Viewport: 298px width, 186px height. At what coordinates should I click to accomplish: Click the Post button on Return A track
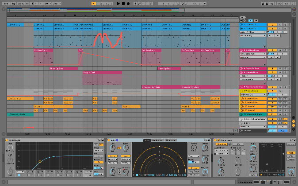(285, 119)
